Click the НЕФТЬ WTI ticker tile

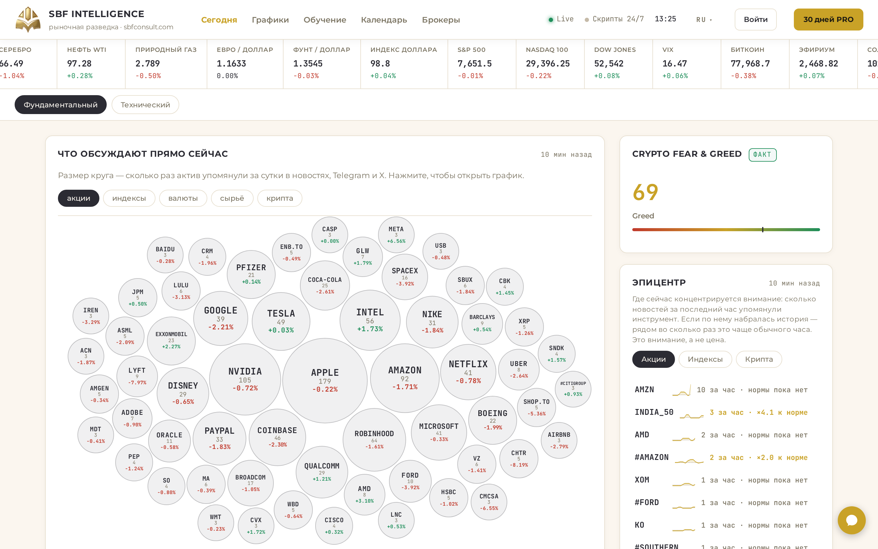[91, 64]
